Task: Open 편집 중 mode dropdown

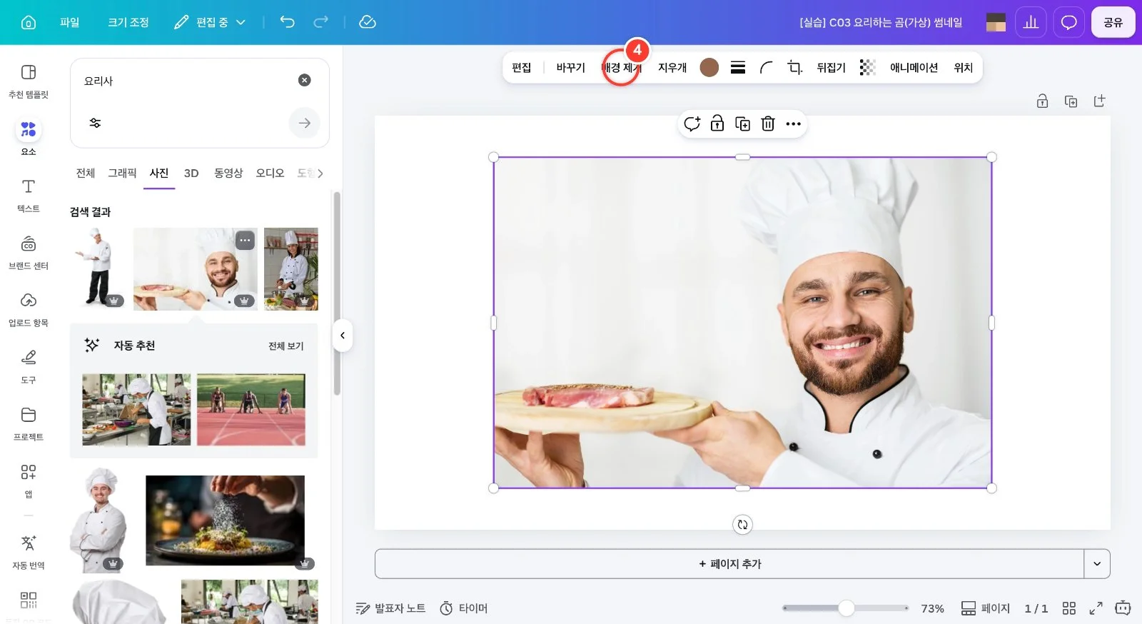Action: pos(211,22)
